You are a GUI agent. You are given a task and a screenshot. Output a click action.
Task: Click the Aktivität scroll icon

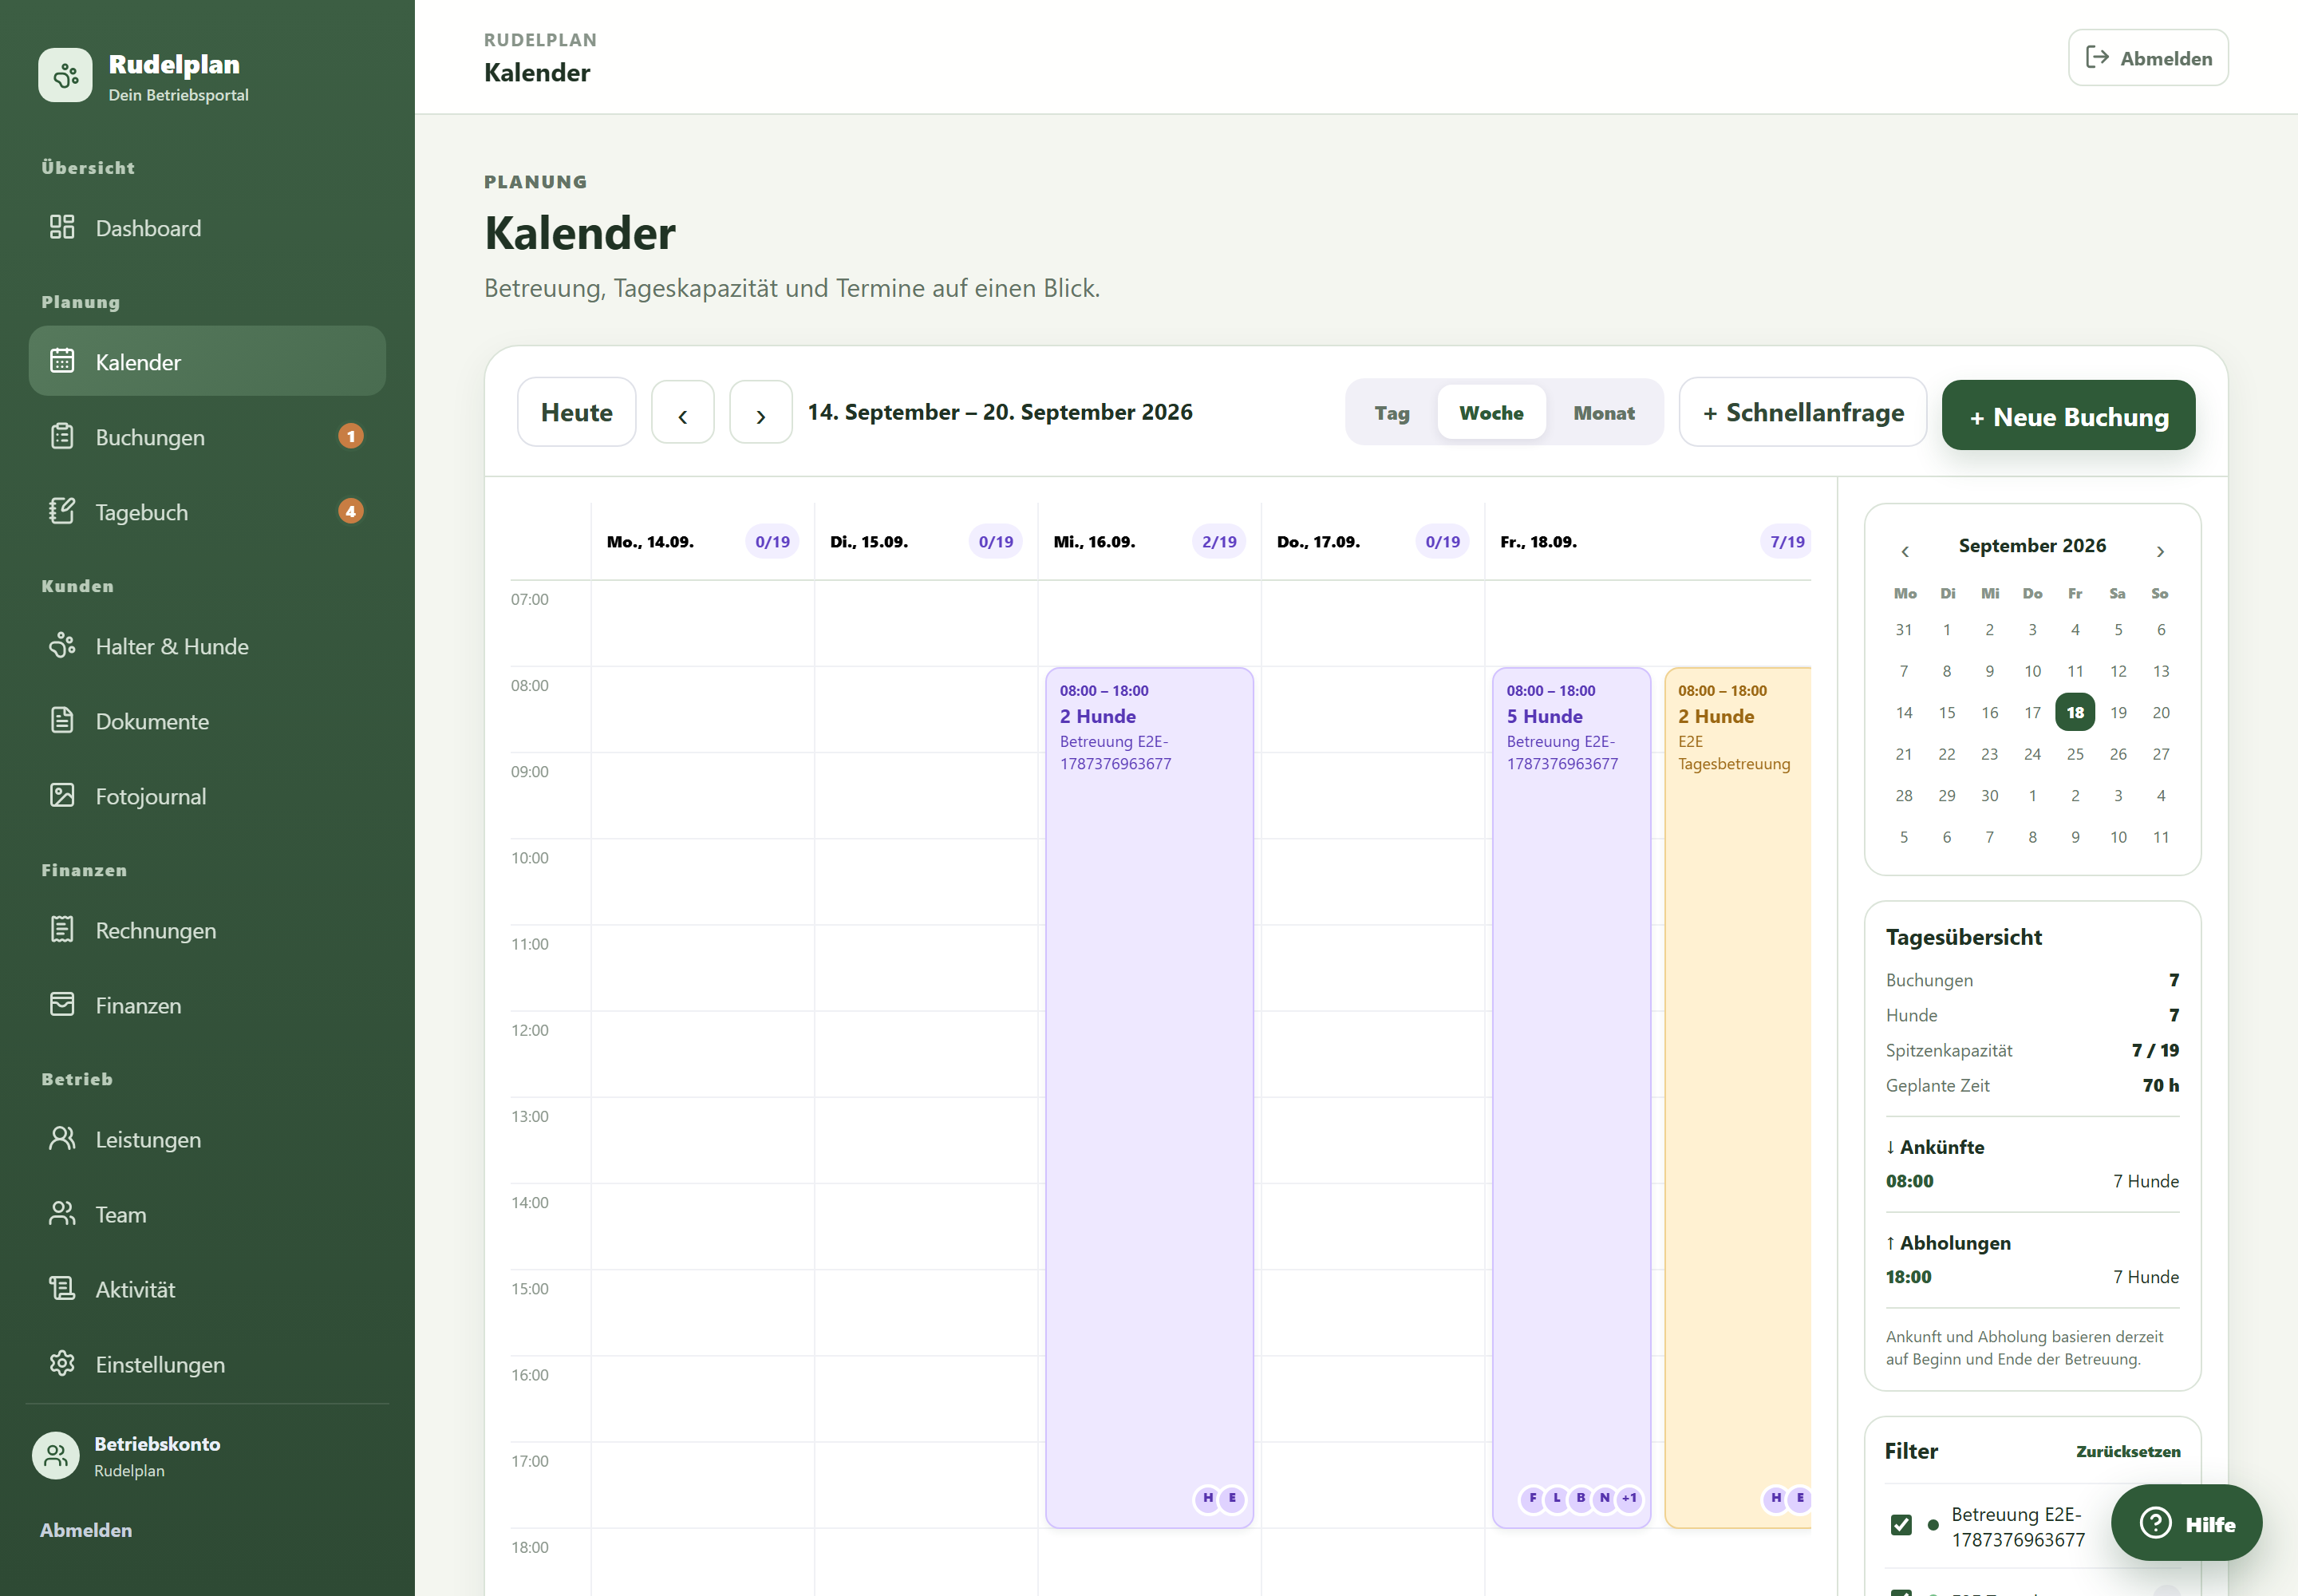click(x=62, y=1288)
